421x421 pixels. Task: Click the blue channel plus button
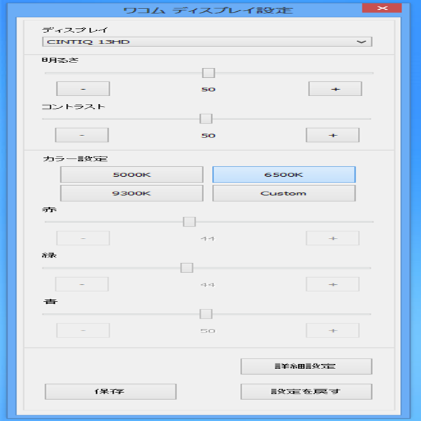point(333,330)
